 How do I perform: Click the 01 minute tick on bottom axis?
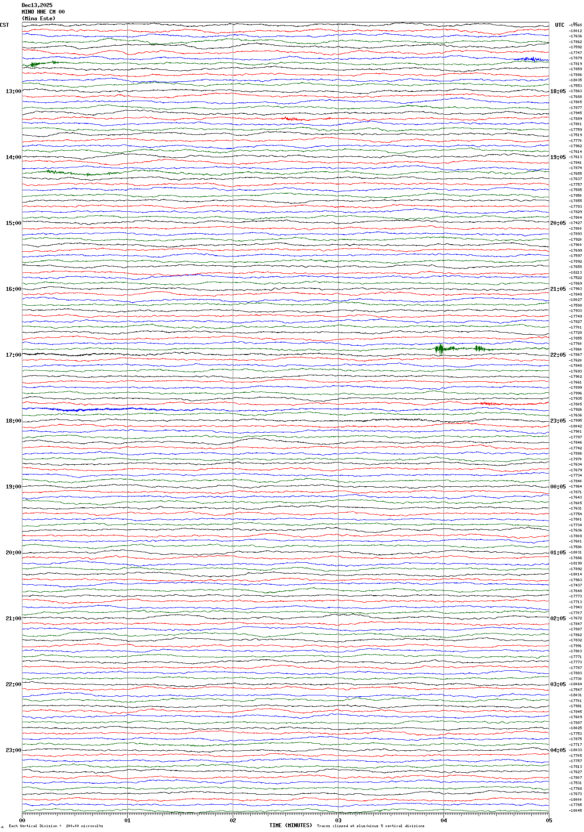(127, 820)
